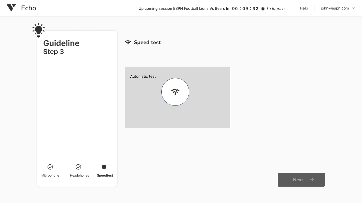Click the Step 3 subtitle

[54, 52]
